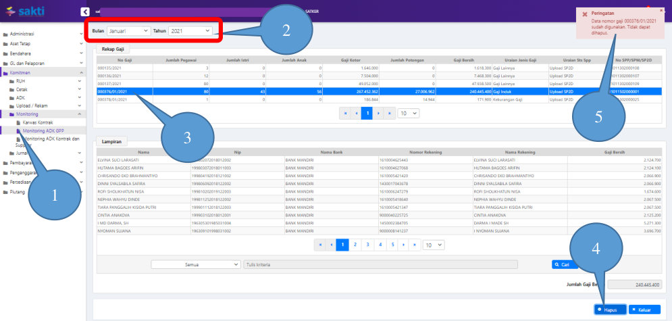Change rows per page in Lampiran table
The image size is (672, 321).
coord(432,245)
